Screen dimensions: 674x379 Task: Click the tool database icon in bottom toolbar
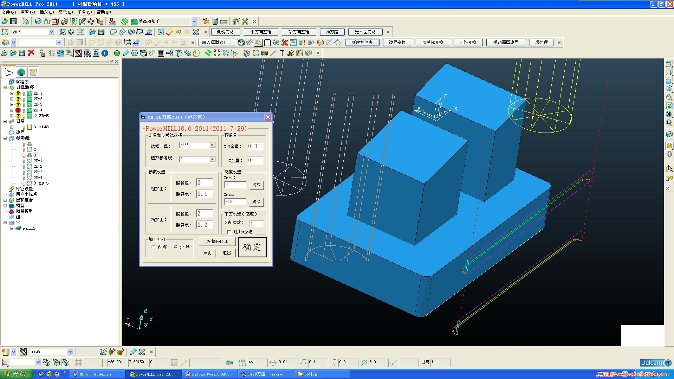coord(23,352)
